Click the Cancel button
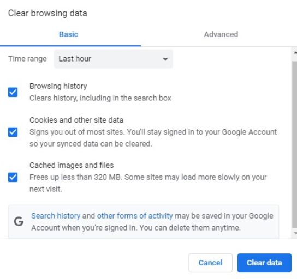The width and height of the screenshot is (297, 279). (x=210, y=263)
